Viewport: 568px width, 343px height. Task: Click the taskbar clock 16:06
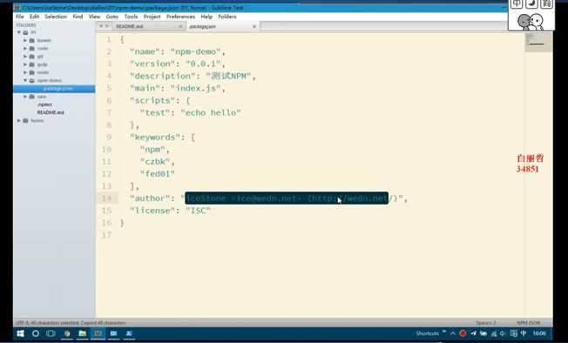pos(539,333)
